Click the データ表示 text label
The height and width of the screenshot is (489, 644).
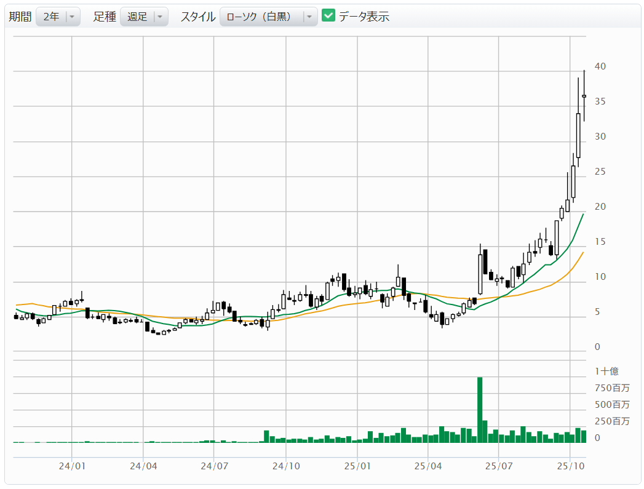364,17
